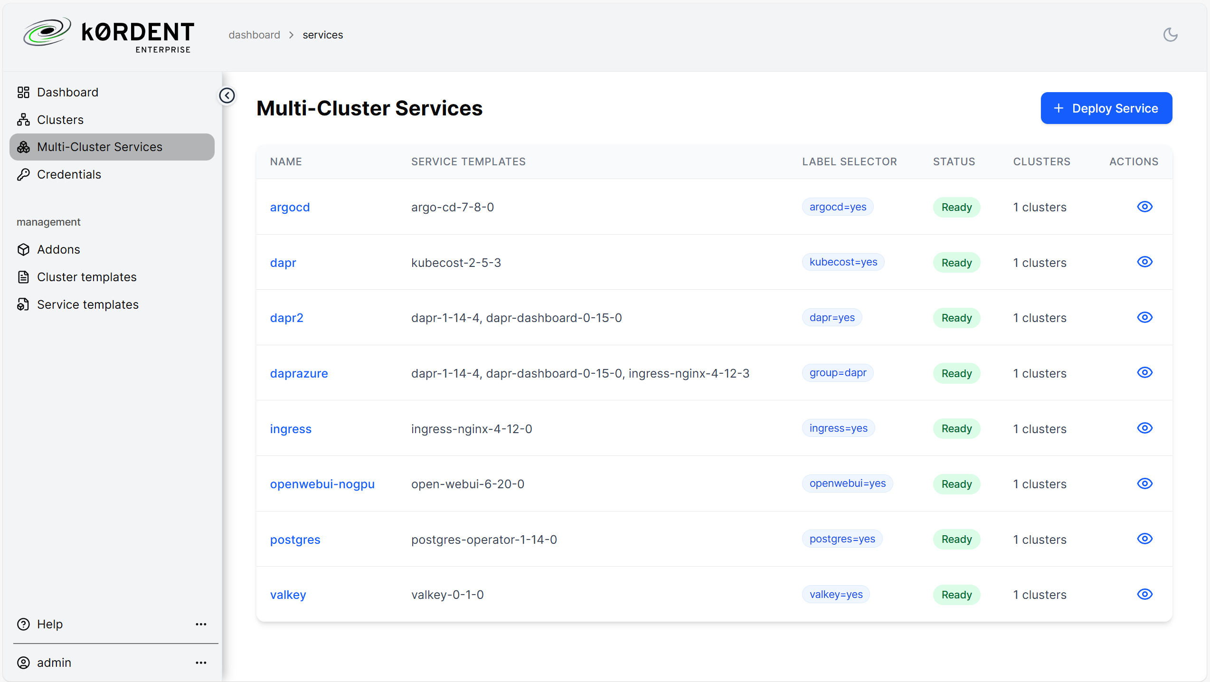
Task: Click the 1 clusters cell for postgres
Action: pos(1040,540)
